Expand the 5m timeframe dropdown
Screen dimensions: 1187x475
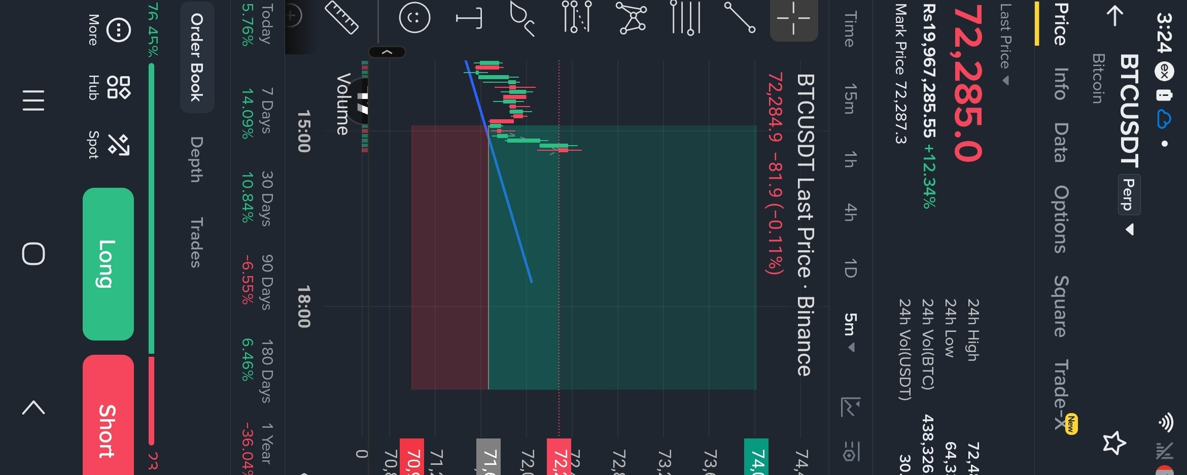pos(850,332)
